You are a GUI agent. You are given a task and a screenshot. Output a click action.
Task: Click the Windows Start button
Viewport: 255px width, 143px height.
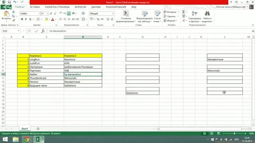tap(5, 139)
